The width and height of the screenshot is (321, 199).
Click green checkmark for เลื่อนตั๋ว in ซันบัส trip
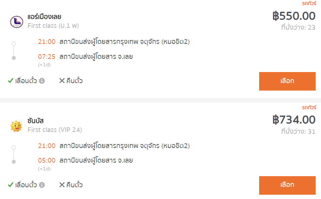[10, 185]
